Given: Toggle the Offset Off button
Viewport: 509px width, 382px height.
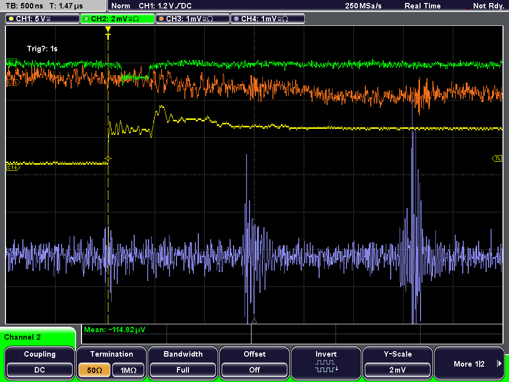Looking at the screenshot, I should (254, 363).
